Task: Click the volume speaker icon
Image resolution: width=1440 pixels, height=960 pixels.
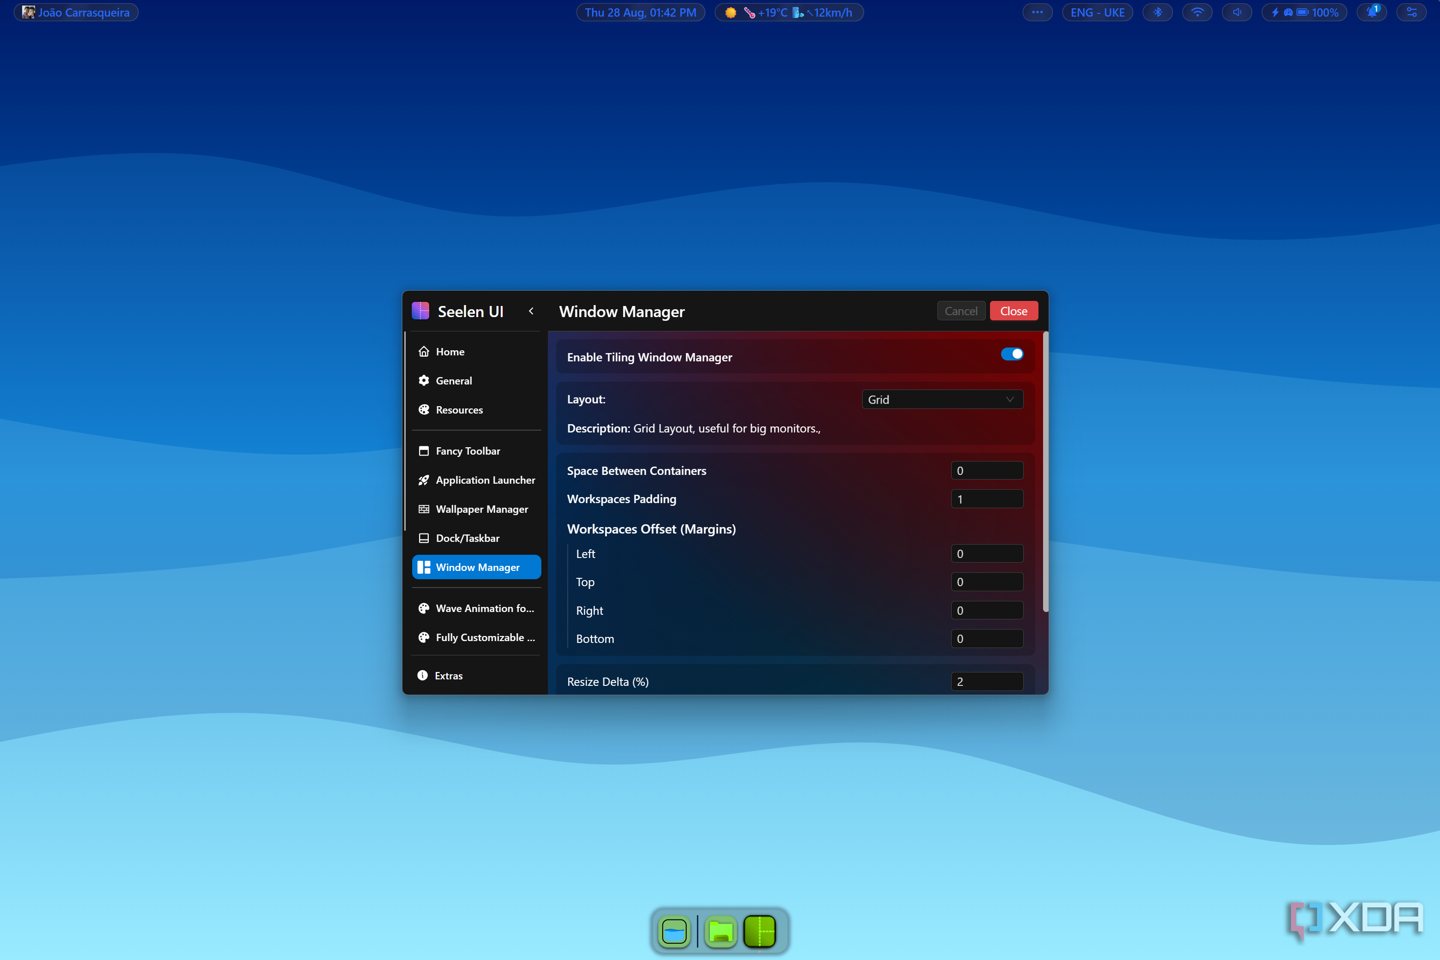Action: point(1237,12)
